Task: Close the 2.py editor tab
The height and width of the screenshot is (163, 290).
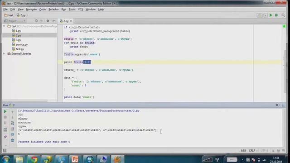Action: point(71,21)
